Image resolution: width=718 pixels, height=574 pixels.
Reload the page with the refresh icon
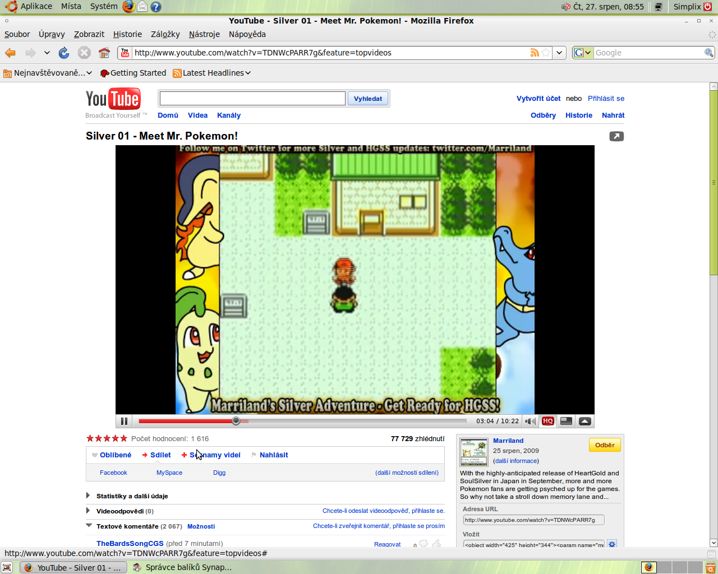[x=64, y=53]
